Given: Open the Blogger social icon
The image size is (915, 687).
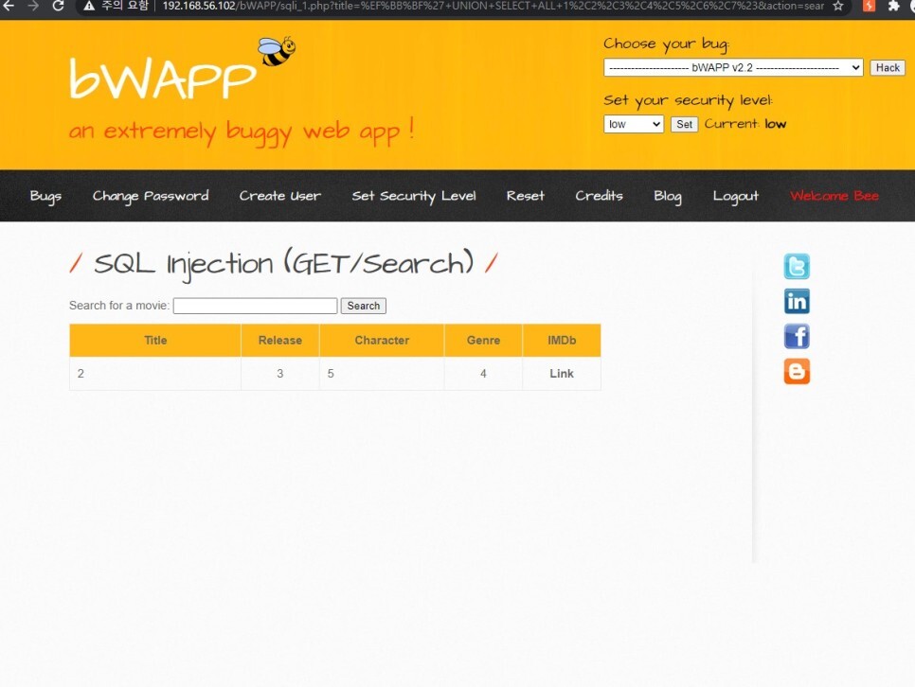Looking at the screenshot, I should 797,372.
